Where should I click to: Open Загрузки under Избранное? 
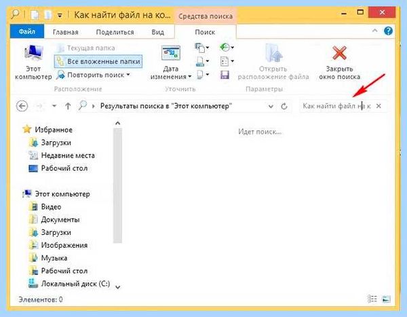tap(50, 143)
